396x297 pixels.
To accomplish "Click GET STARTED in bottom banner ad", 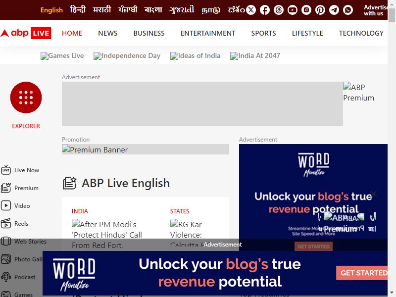I will [362, 273].
